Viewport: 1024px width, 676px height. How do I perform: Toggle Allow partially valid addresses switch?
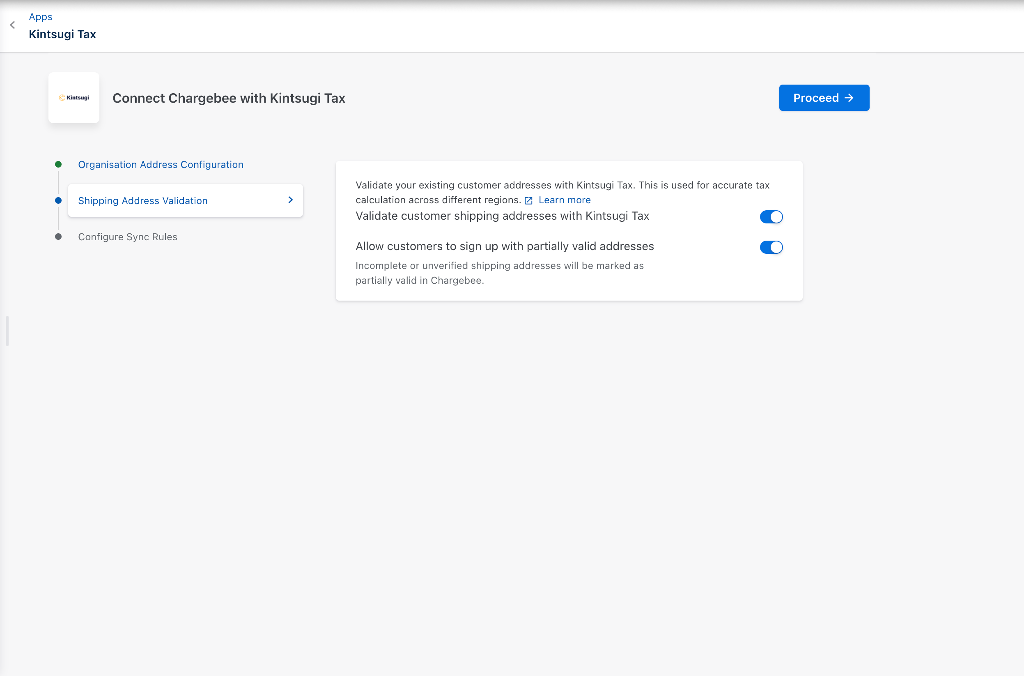click(771, 248)
